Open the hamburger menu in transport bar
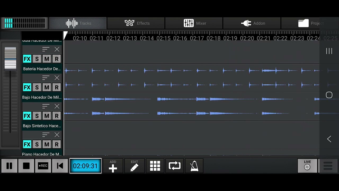 pyautogui.click(x=328, y=166)
